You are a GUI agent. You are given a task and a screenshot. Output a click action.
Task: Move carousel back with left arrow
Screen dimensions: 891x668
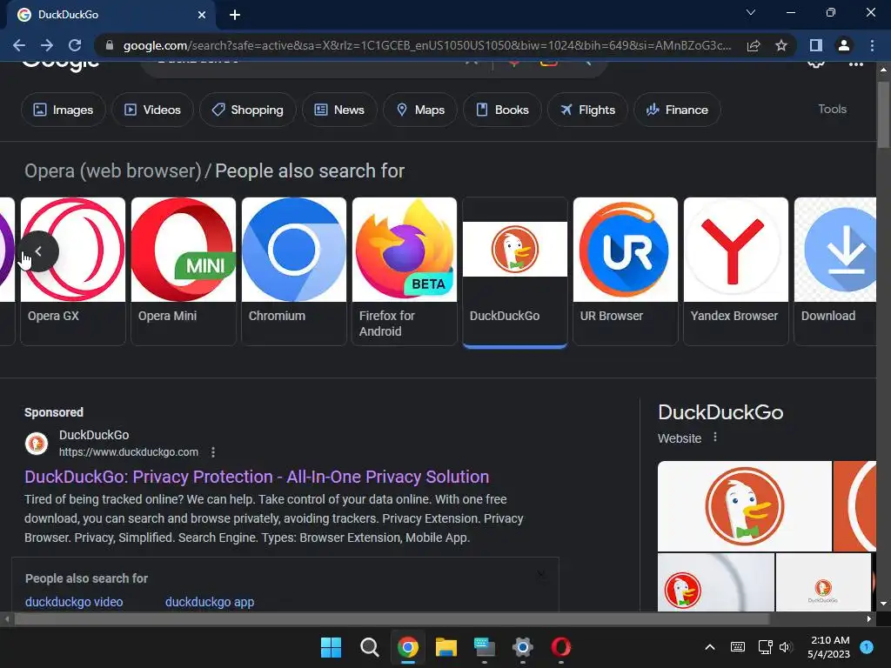38,251
